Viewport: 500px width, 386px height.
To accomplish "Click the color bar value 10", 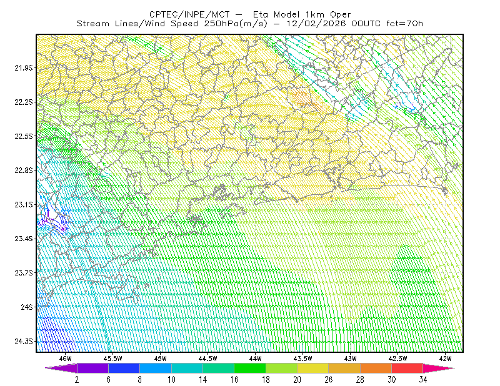I will click(171, 380).
